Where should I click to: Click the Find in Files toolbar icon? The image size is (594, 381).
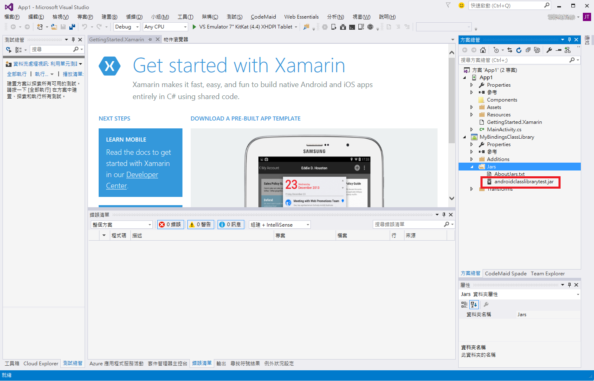coord(306,27)
